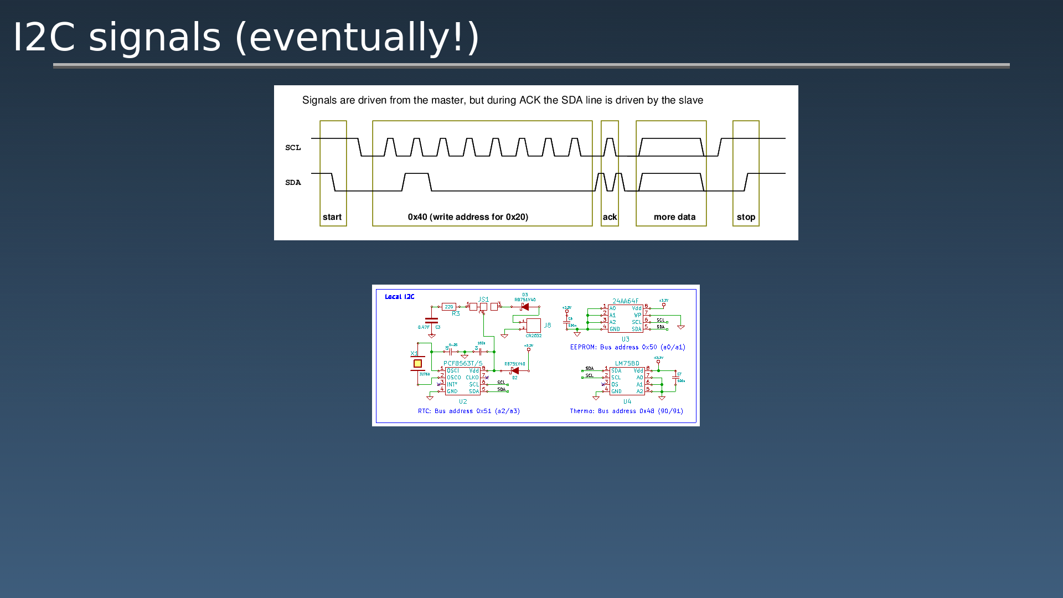Click the 'CR2032' battery label
The image size is (1063, 598).
click(x=534, y=336)
